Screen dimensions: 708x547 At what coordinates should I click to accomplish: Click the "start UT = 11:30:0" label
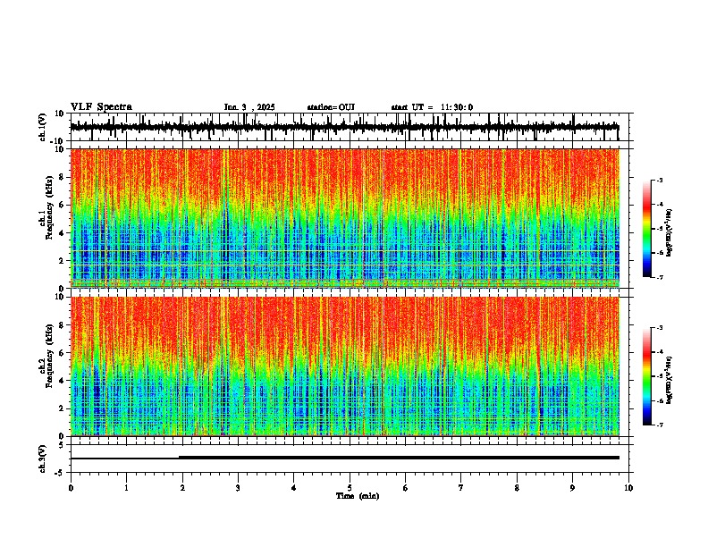(432, 107)
